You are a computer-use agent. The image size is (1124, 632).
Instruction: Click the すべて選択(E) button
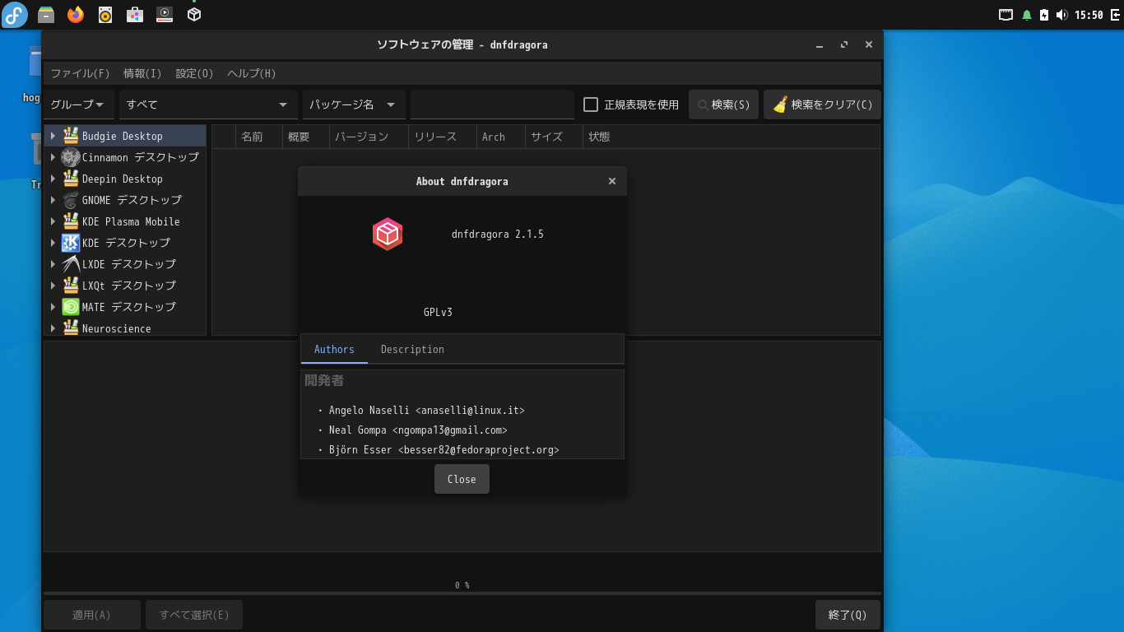coord(194,615)
